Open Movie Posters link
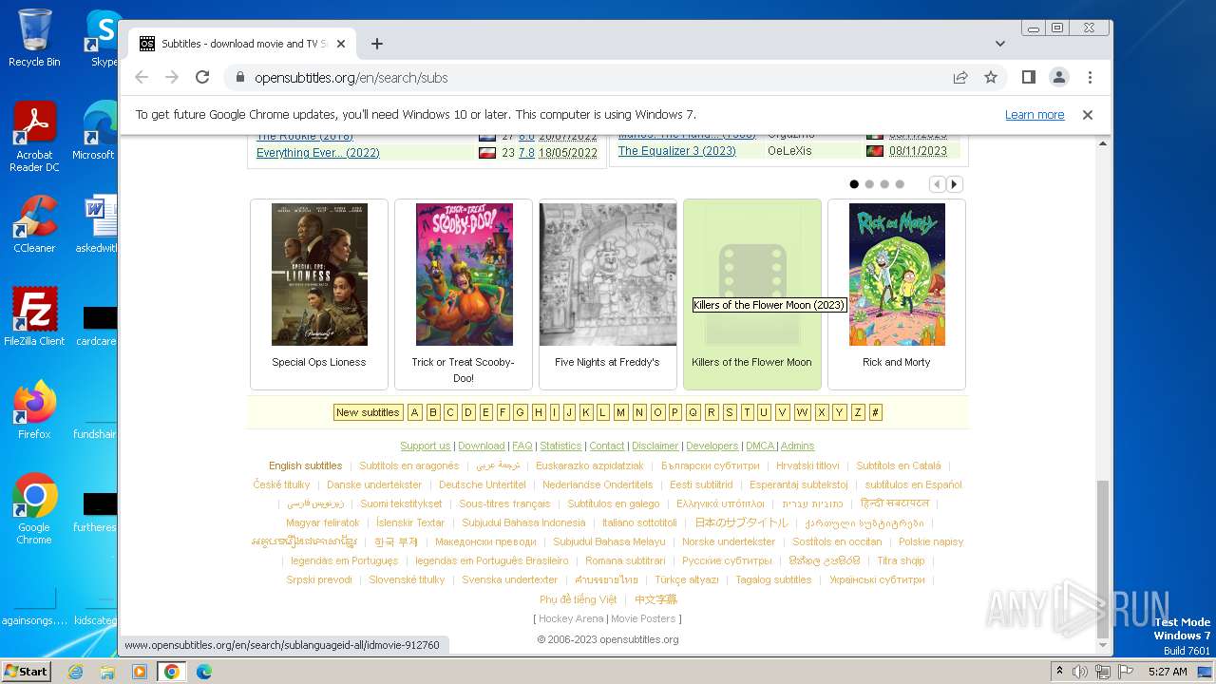 643,618
